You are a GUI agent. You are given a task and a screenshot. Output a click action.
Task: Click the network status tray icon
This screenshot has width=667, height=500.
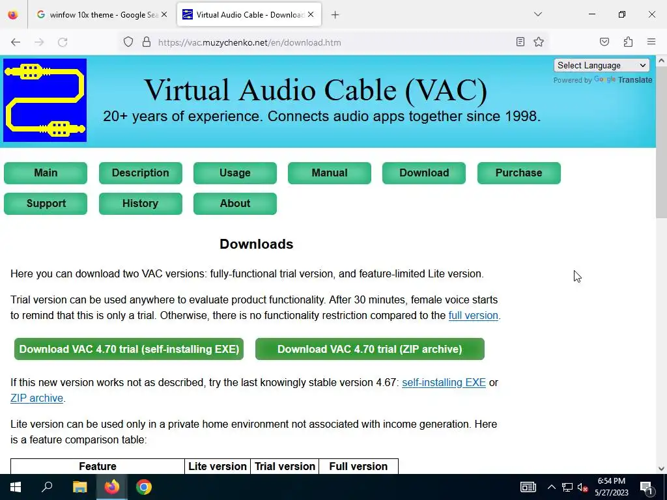[567, 488]
